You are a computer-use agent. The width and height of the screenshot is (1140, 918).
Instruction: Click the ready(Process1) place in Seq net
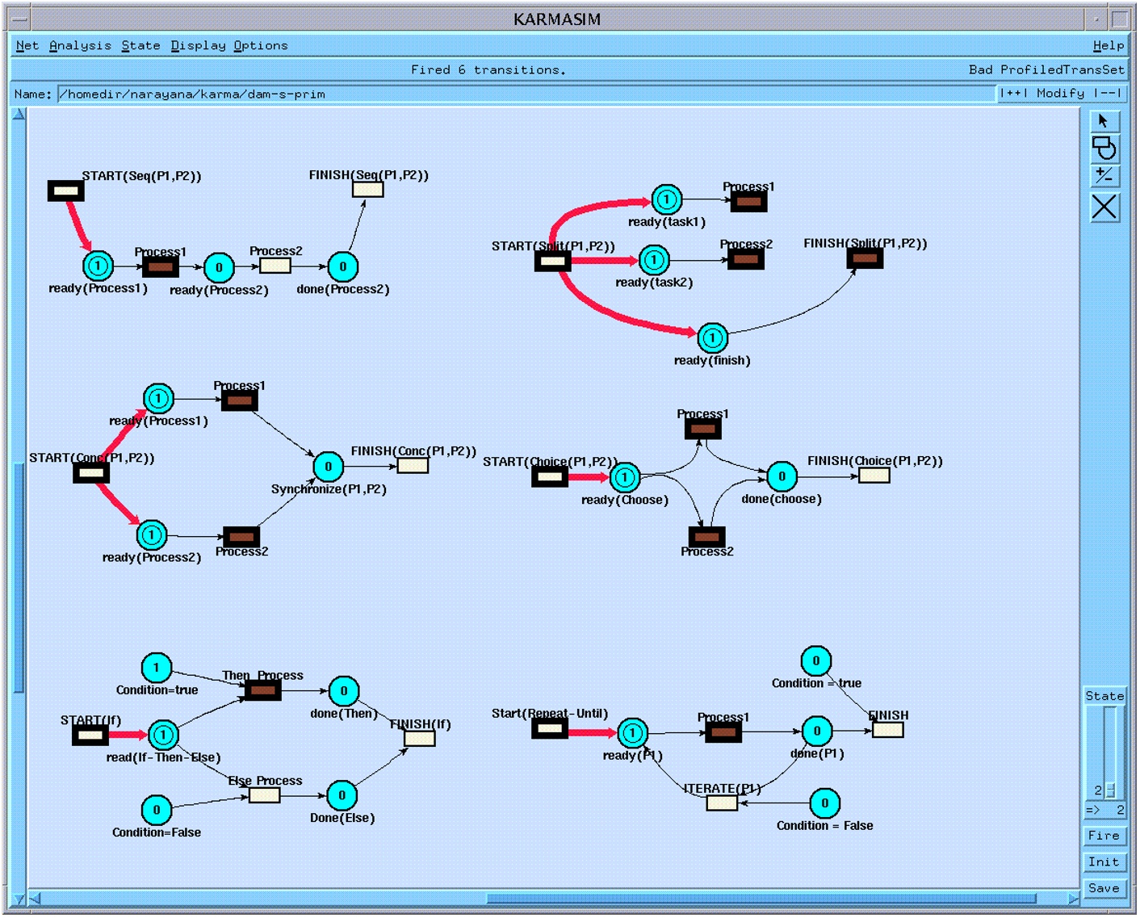[98, 266]
